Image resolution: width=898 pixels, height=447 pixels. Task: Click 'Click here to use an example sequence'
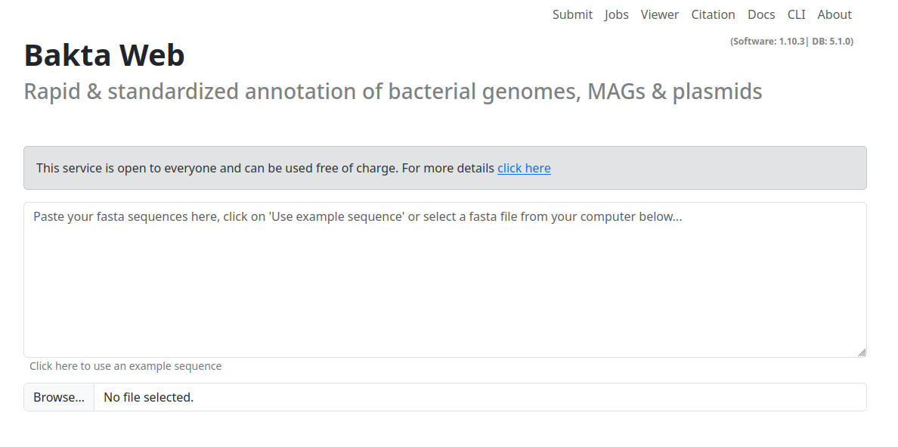click(x=125, y=365)
